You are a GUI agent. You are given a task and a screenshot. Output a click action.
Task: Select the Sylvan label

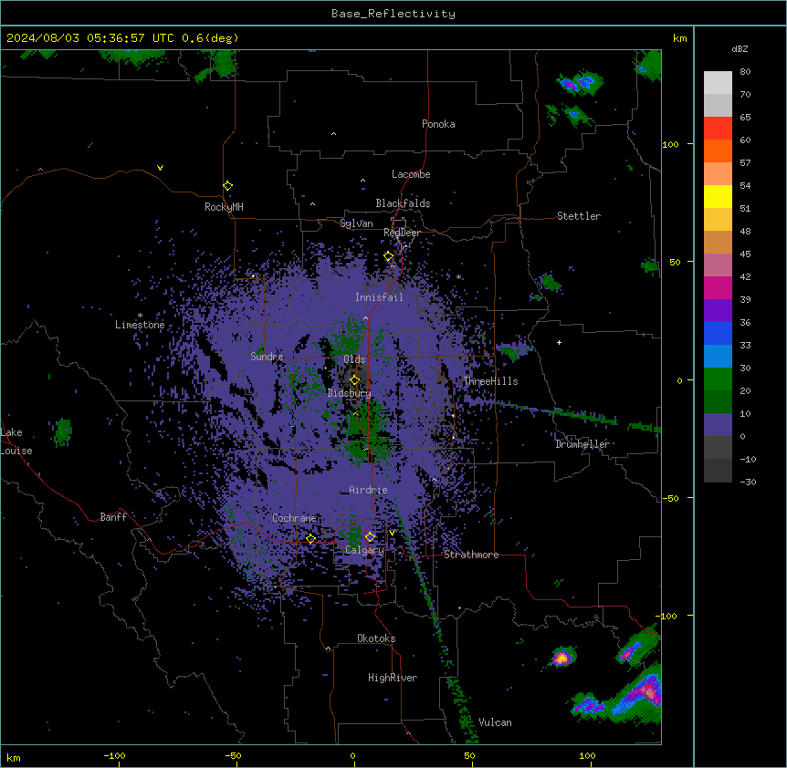pos(356,223)
